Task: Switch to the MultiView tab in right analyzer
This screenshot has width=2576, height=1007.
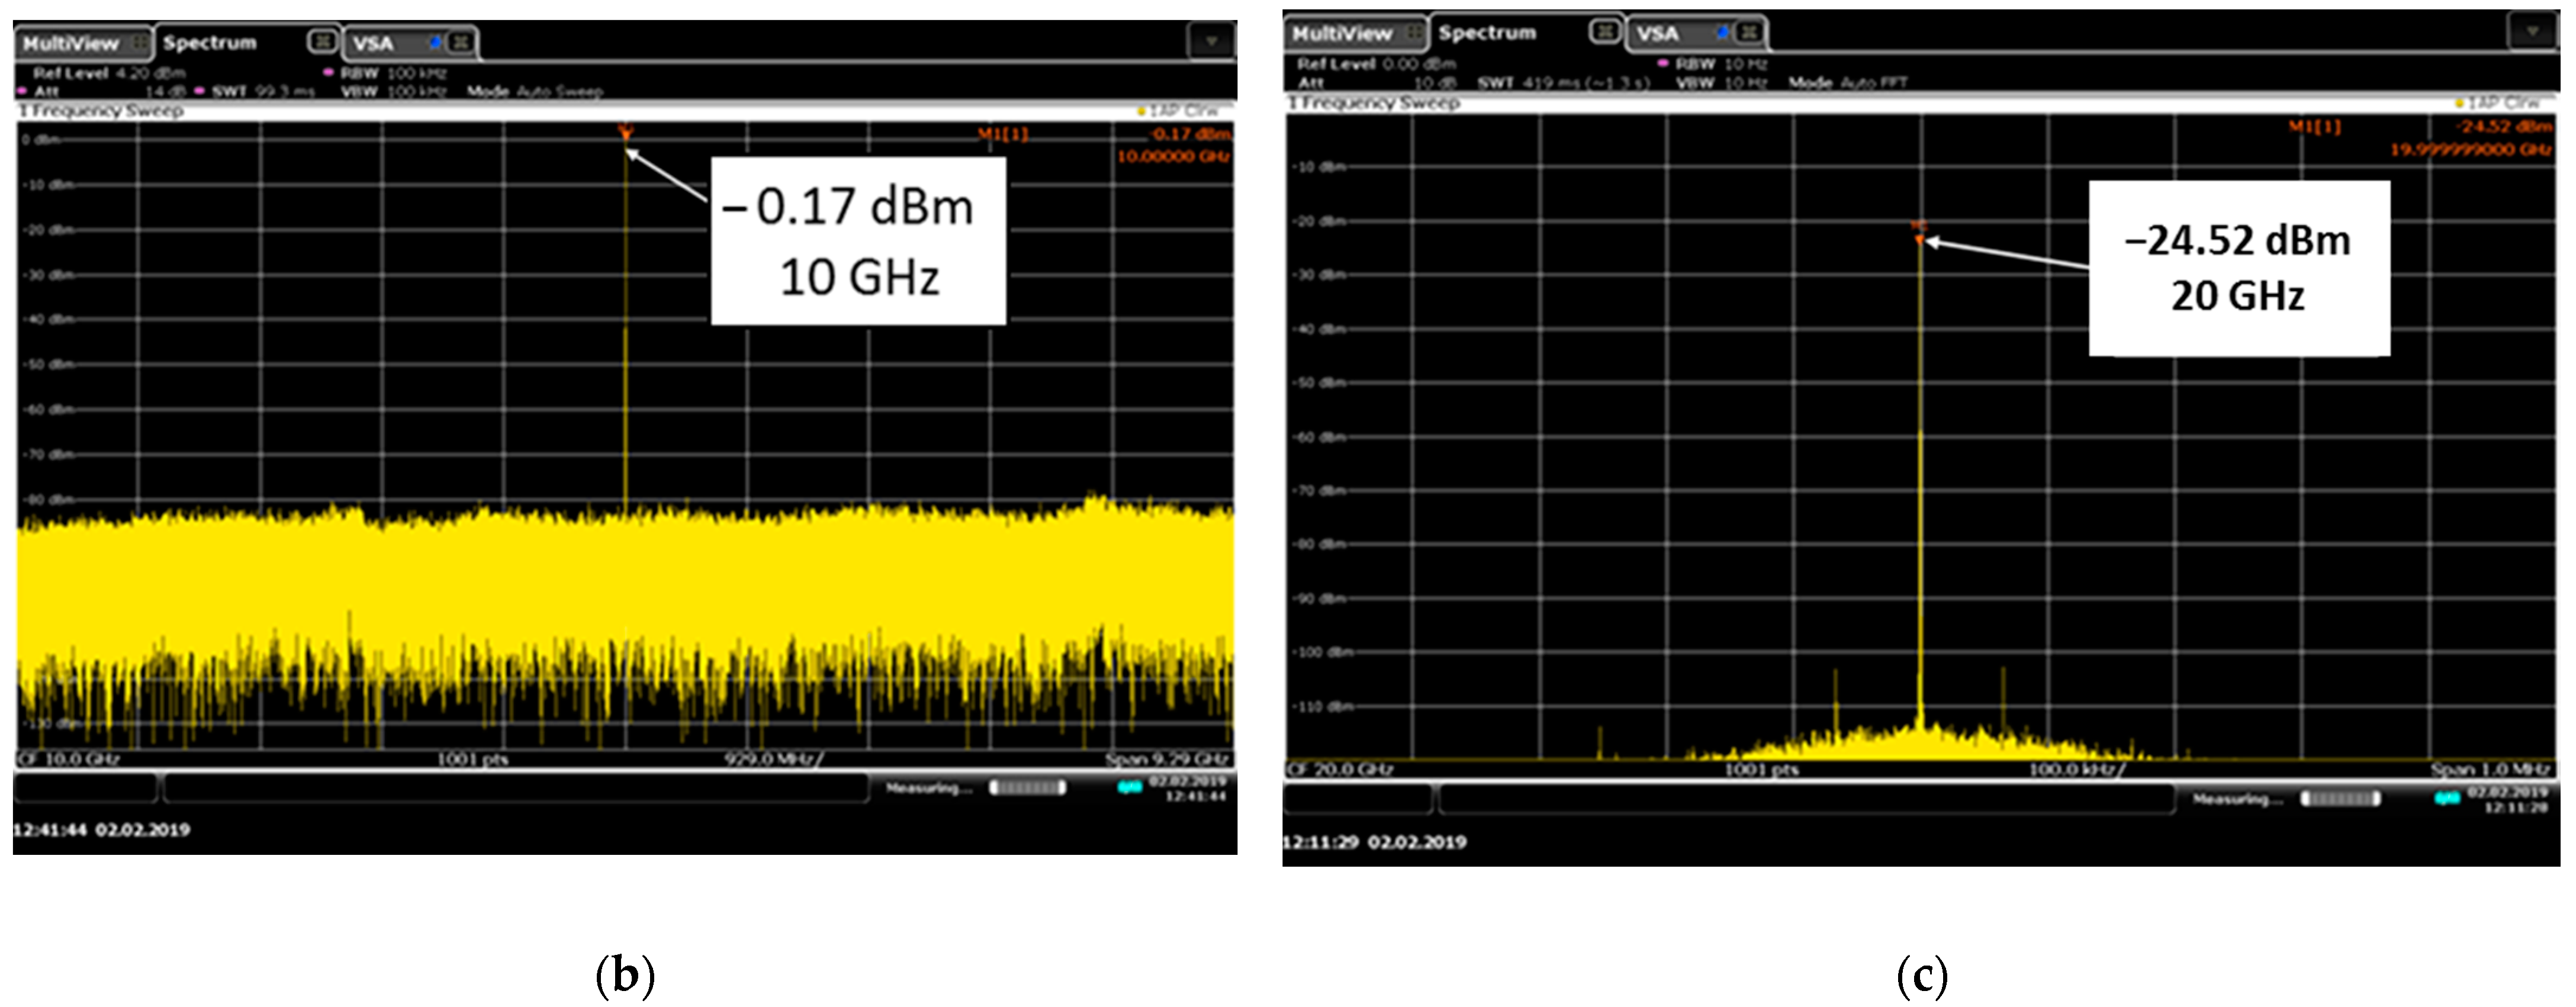Action: 1342,34
